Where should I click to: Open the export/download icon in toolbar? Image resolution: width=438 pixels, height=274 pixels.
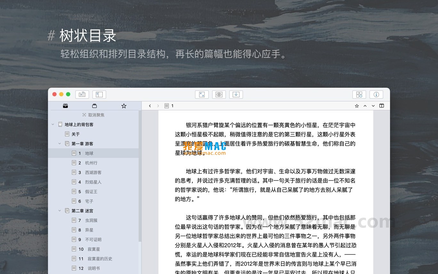[236, 94]
